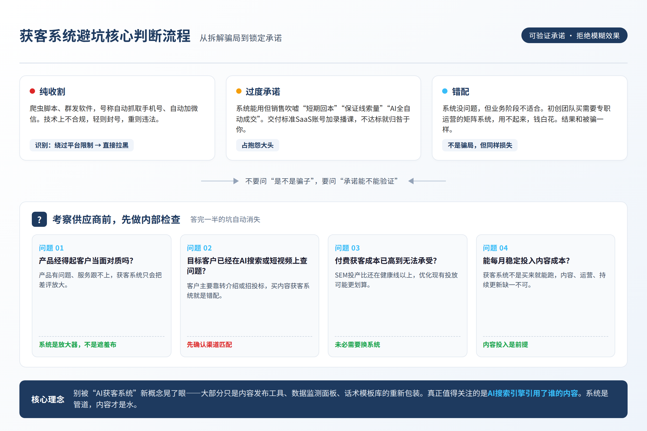Click the question 付费获客成本已高到无法承受？

(x=386, y=260)
